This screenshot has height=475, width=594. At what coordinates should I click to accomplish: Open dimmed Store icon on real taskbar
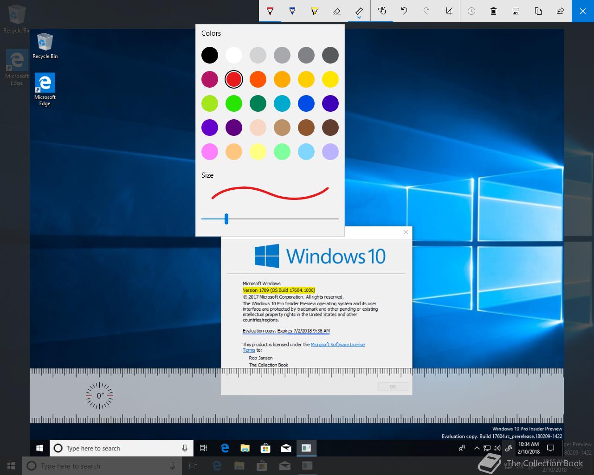(262, 466)
